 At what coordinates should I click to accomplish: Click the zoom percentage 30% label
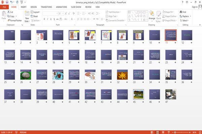tap(195, 132)
